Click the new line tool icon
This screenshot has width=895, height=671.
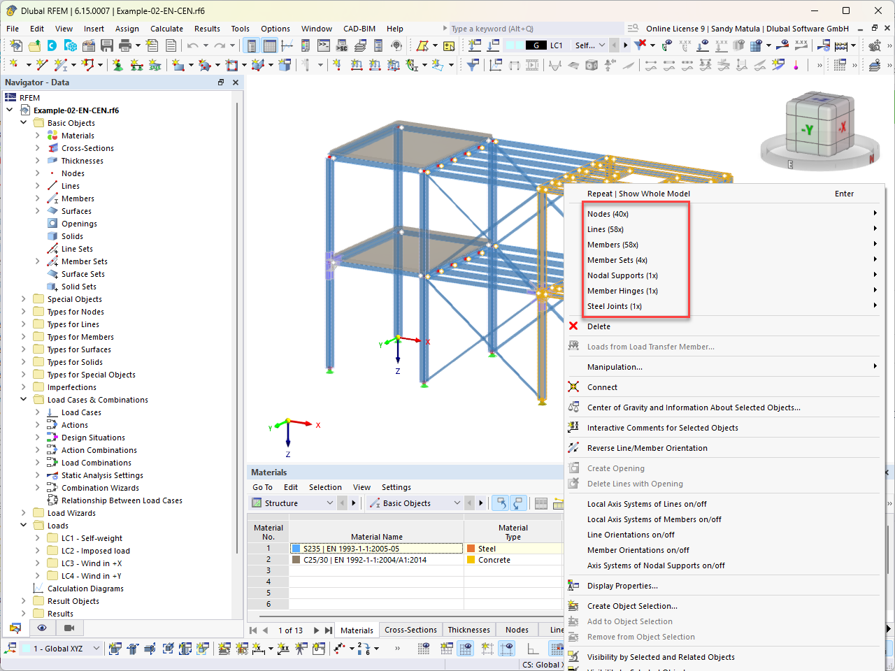coord(42,65)
